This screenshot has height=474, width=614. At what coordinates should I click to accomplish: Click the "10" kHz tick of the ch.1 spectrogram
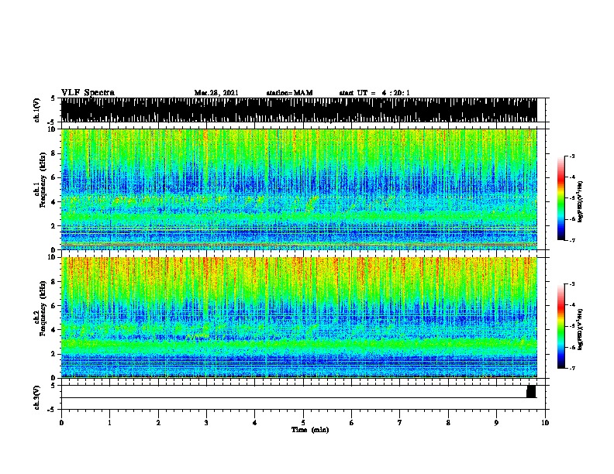click(x=53, y=129)
